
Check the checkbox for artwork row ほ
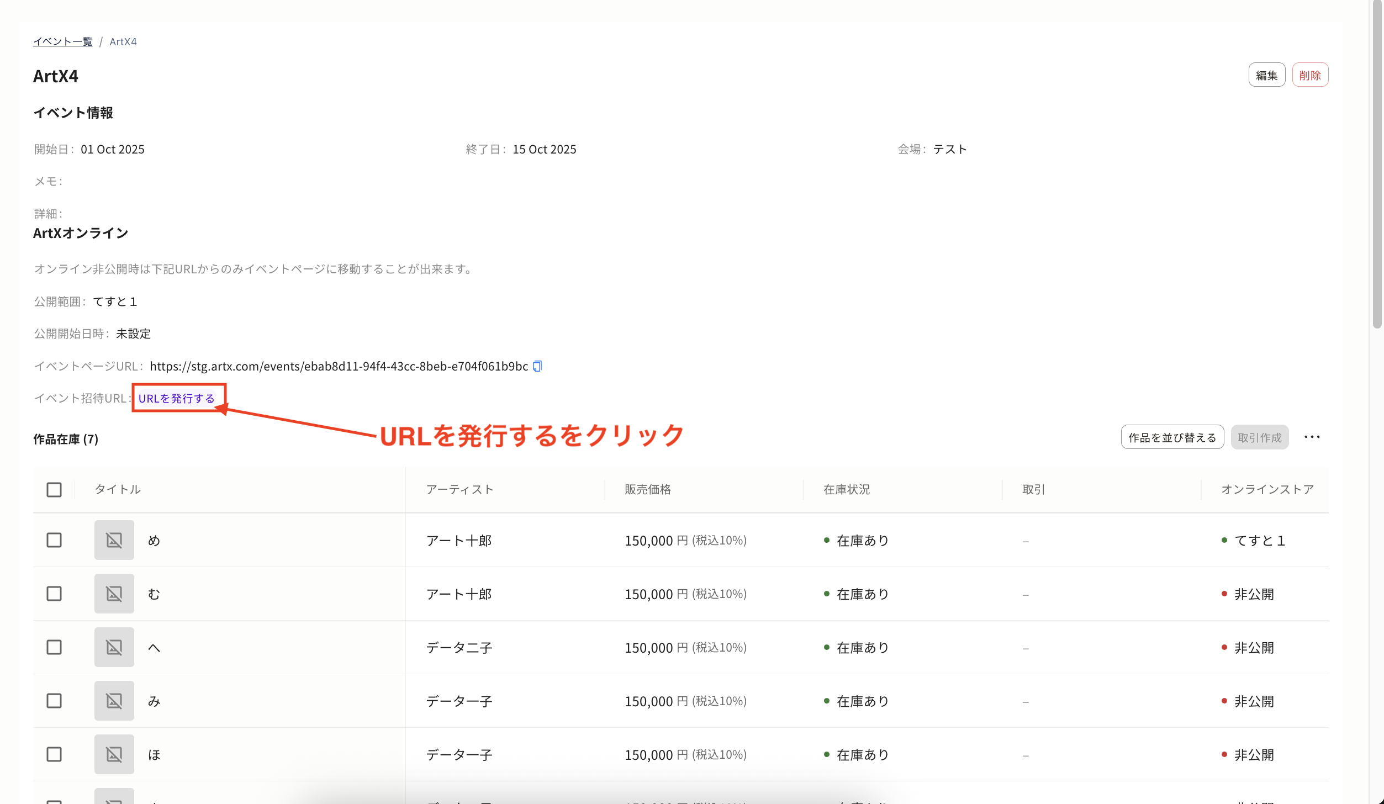(54, 753)
